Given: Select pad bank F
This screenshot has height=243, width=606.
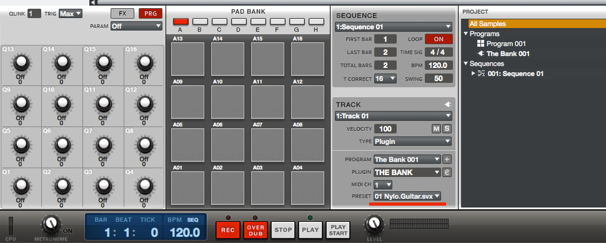Looking at the screenshot, I should 277,22.
